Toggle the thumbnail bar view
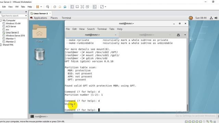The width and height of the screenshot is (219, 123). click(77, 7)
